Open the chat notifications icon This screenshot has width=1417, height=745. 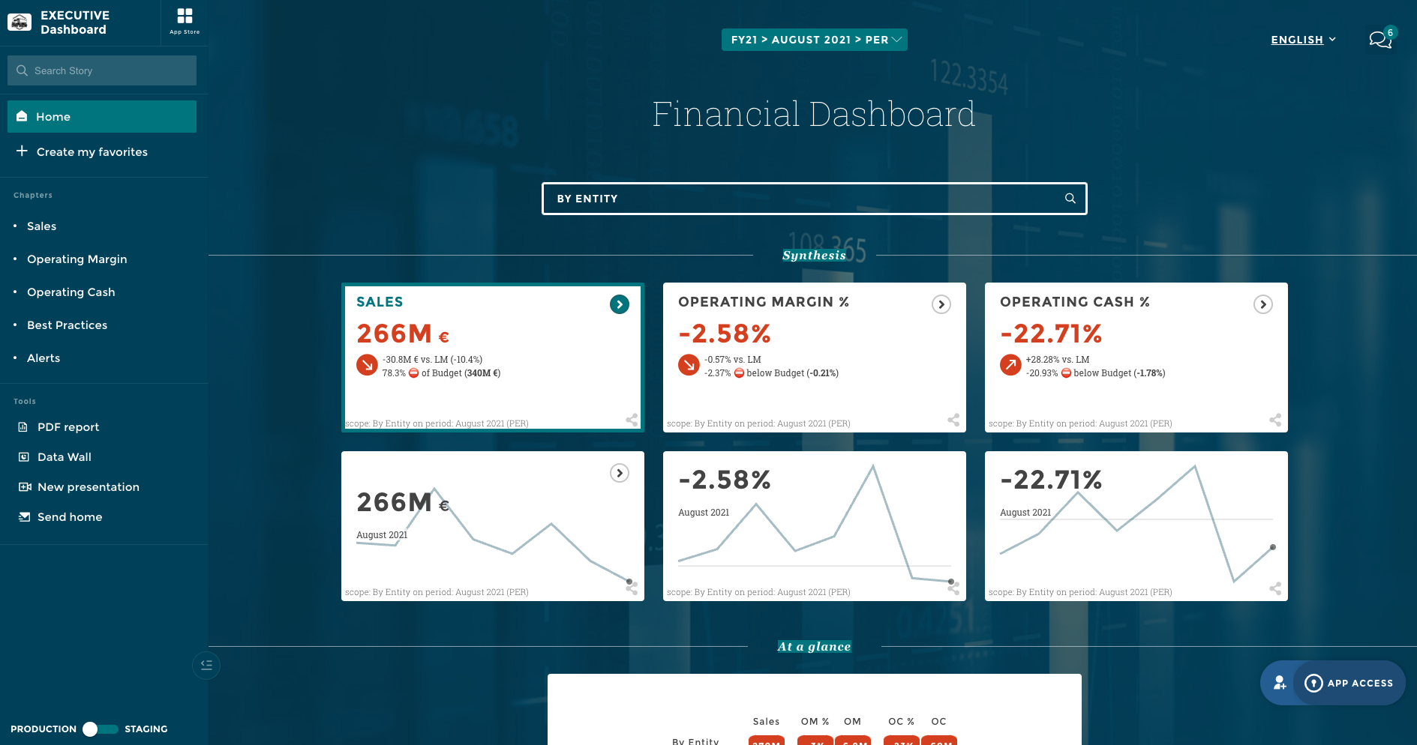[x=1380, y=40]
